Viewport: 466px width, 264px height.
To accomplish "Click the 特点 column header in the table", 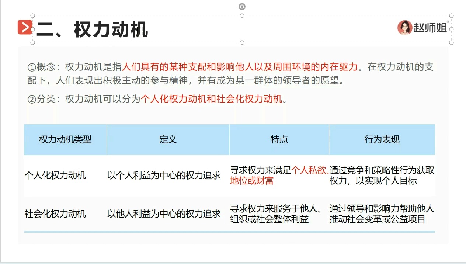I will (279, 140).
